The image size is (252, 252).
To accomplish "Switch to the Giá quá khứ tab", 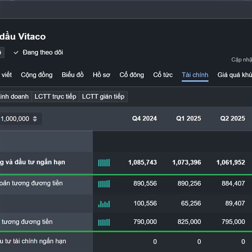I will coord(234,75).
